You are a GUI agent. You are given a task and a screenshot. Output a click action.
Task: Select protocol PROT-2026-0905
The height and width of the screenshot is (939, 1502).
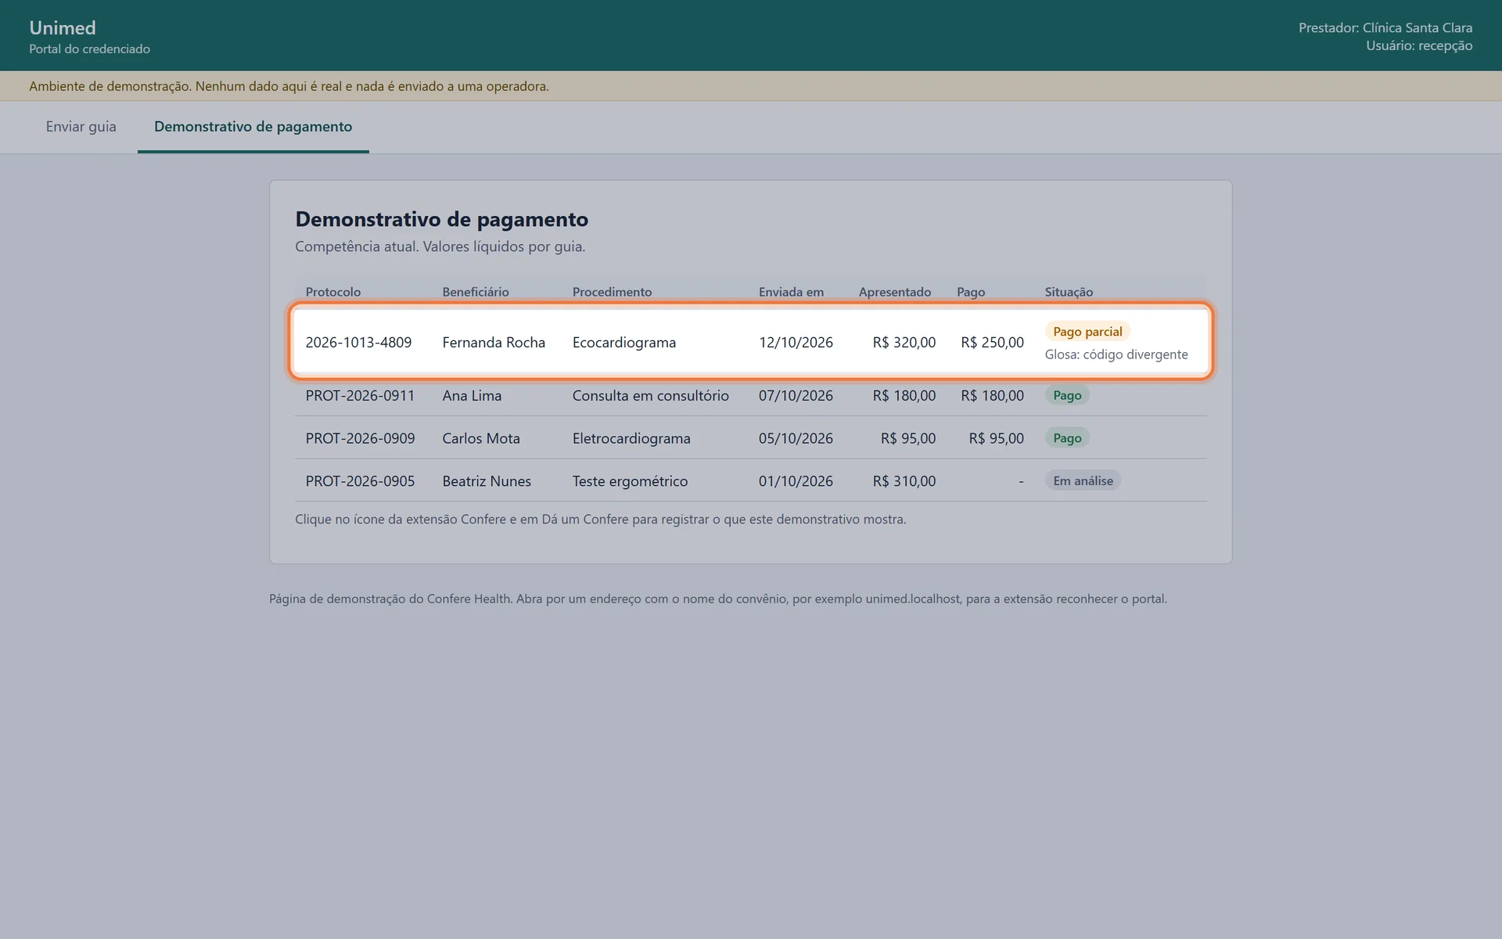[x=360, y=481]
